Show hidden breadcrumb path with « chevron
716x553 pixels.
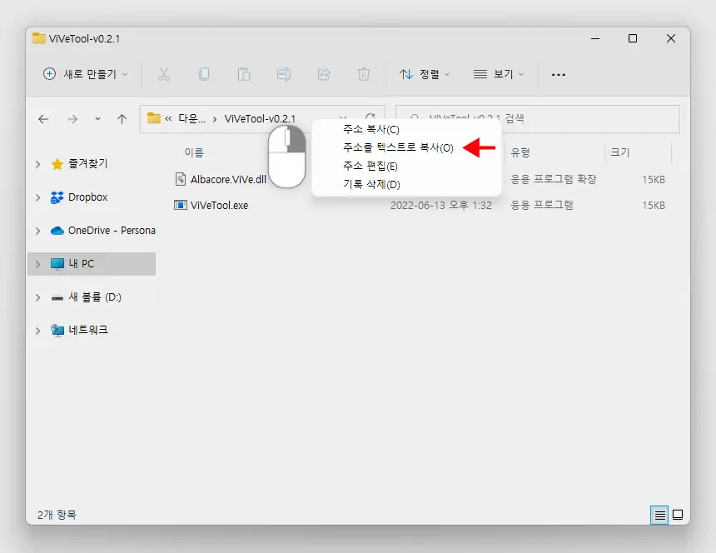tap(168, 119)
